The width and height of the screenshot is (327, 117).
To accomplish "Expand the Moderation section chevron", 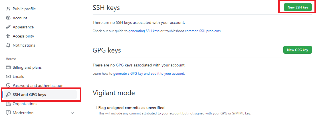I will coord(72,113).
